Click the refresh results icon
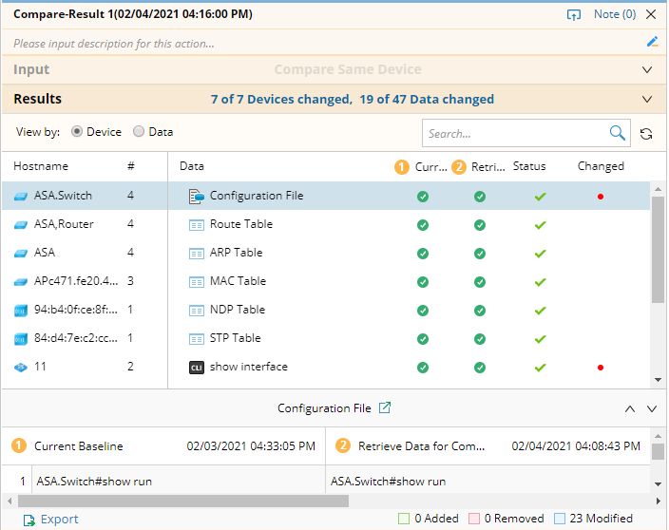This screenshot has height=530, width=669. coord(646,134)
